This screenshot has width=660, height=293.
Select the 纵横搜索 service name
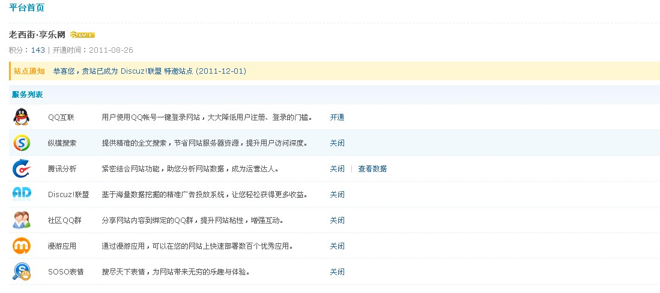[x=62, y=143]
